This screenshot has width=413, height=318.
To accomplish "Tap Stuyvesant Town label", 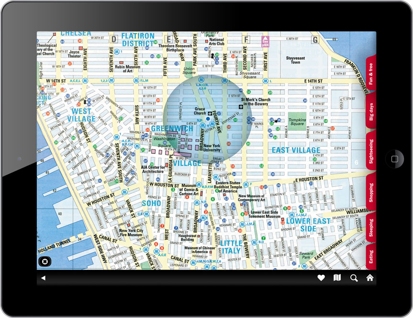I will (x=295, y=60).
